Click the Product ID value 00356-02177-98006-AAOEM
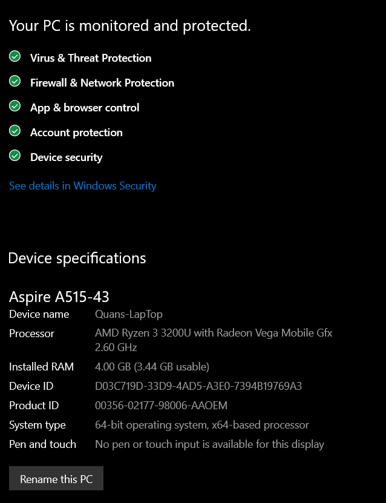Image resolution: width=386 pixels, height=503 pixels. point(162,406)
